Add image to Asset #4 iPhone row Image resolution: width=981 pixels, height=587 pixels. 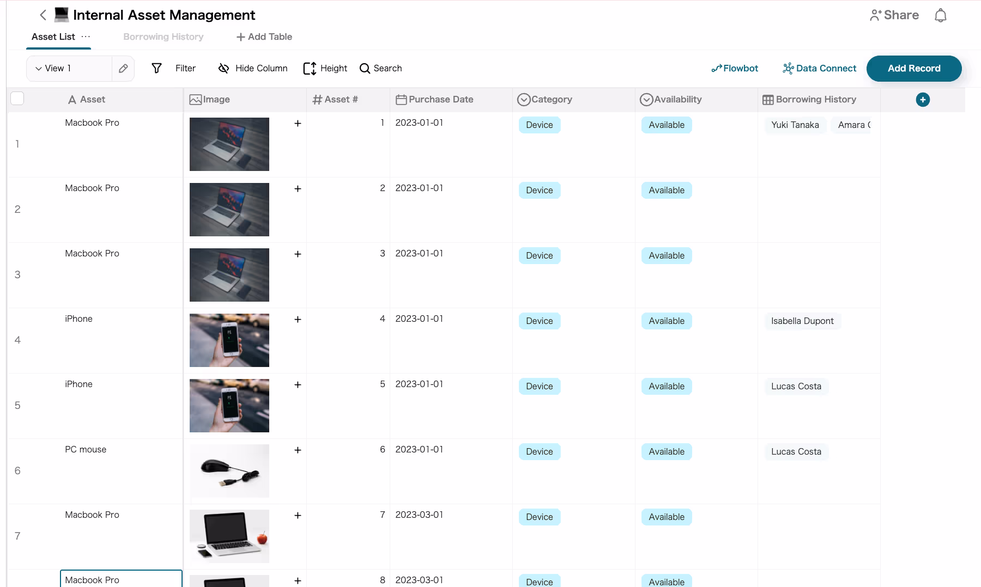click(x=298, y=319)
